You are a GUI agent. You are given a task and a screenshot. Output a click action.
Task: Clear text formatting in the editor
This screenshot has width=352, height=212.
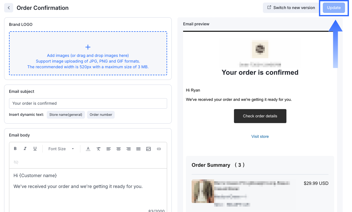98,149
